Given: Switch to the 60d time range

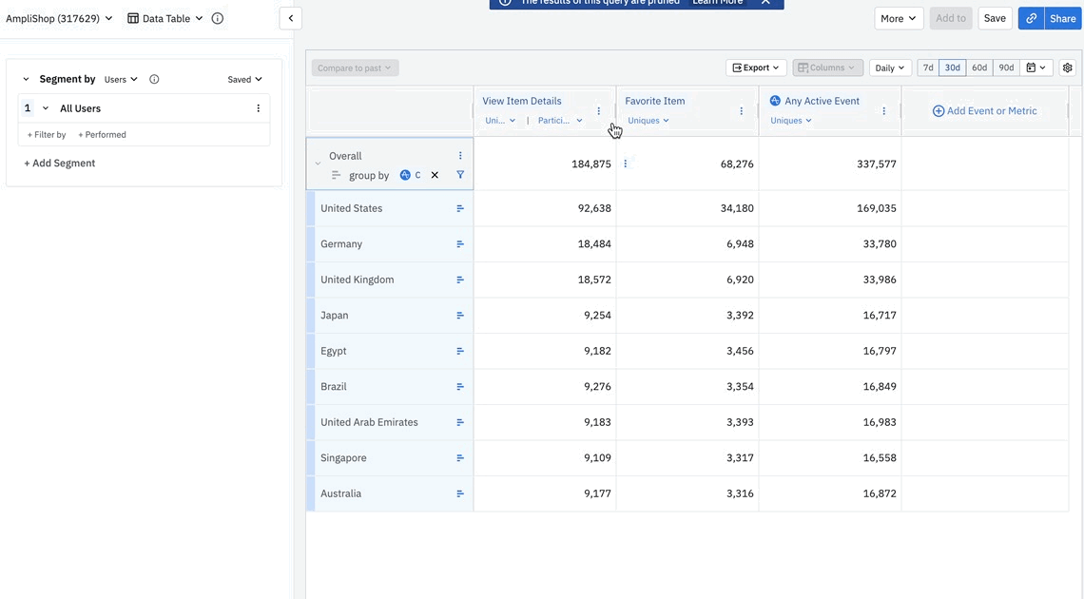Looking at the screenshot, I should (x=979, y=68).
